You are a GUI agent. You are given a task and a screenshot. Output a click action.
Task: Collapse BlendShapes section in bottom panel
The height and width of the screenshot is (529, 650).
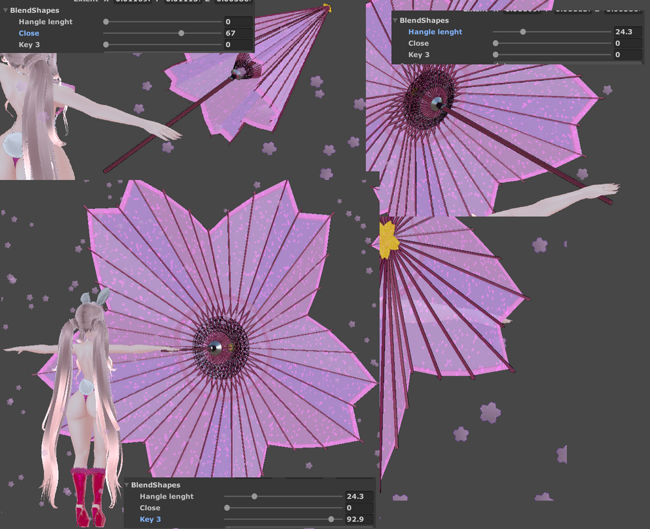126,485
